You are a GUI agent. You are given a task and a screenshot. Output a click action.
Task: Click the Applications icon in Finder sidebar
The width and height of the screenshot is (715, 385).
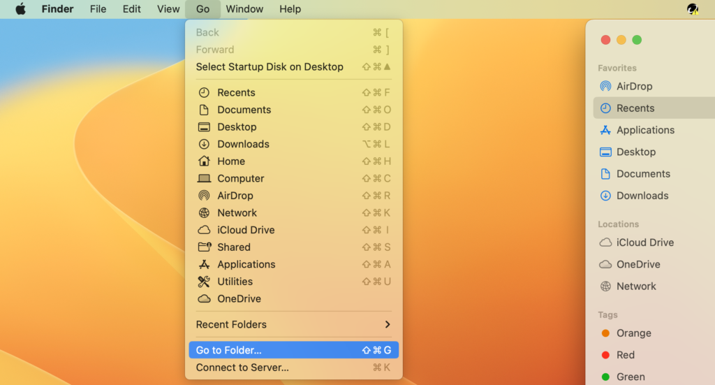click(x=605, y=130)
